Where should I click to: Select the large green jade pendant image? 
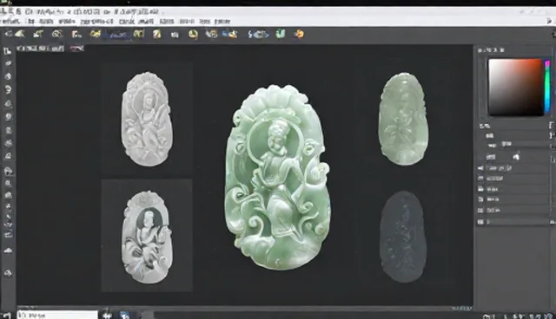[278, 177]
